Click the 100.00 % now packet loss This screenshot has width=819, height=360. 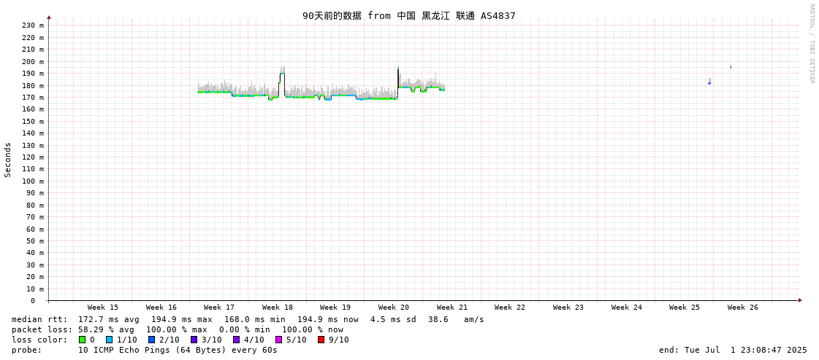tap(313, 330)
